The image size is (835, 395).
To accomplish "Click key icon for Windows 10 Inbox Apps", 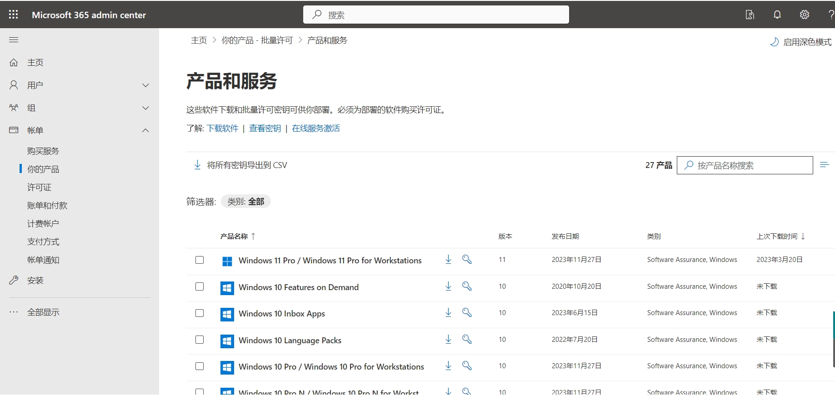I will (467, 312).
